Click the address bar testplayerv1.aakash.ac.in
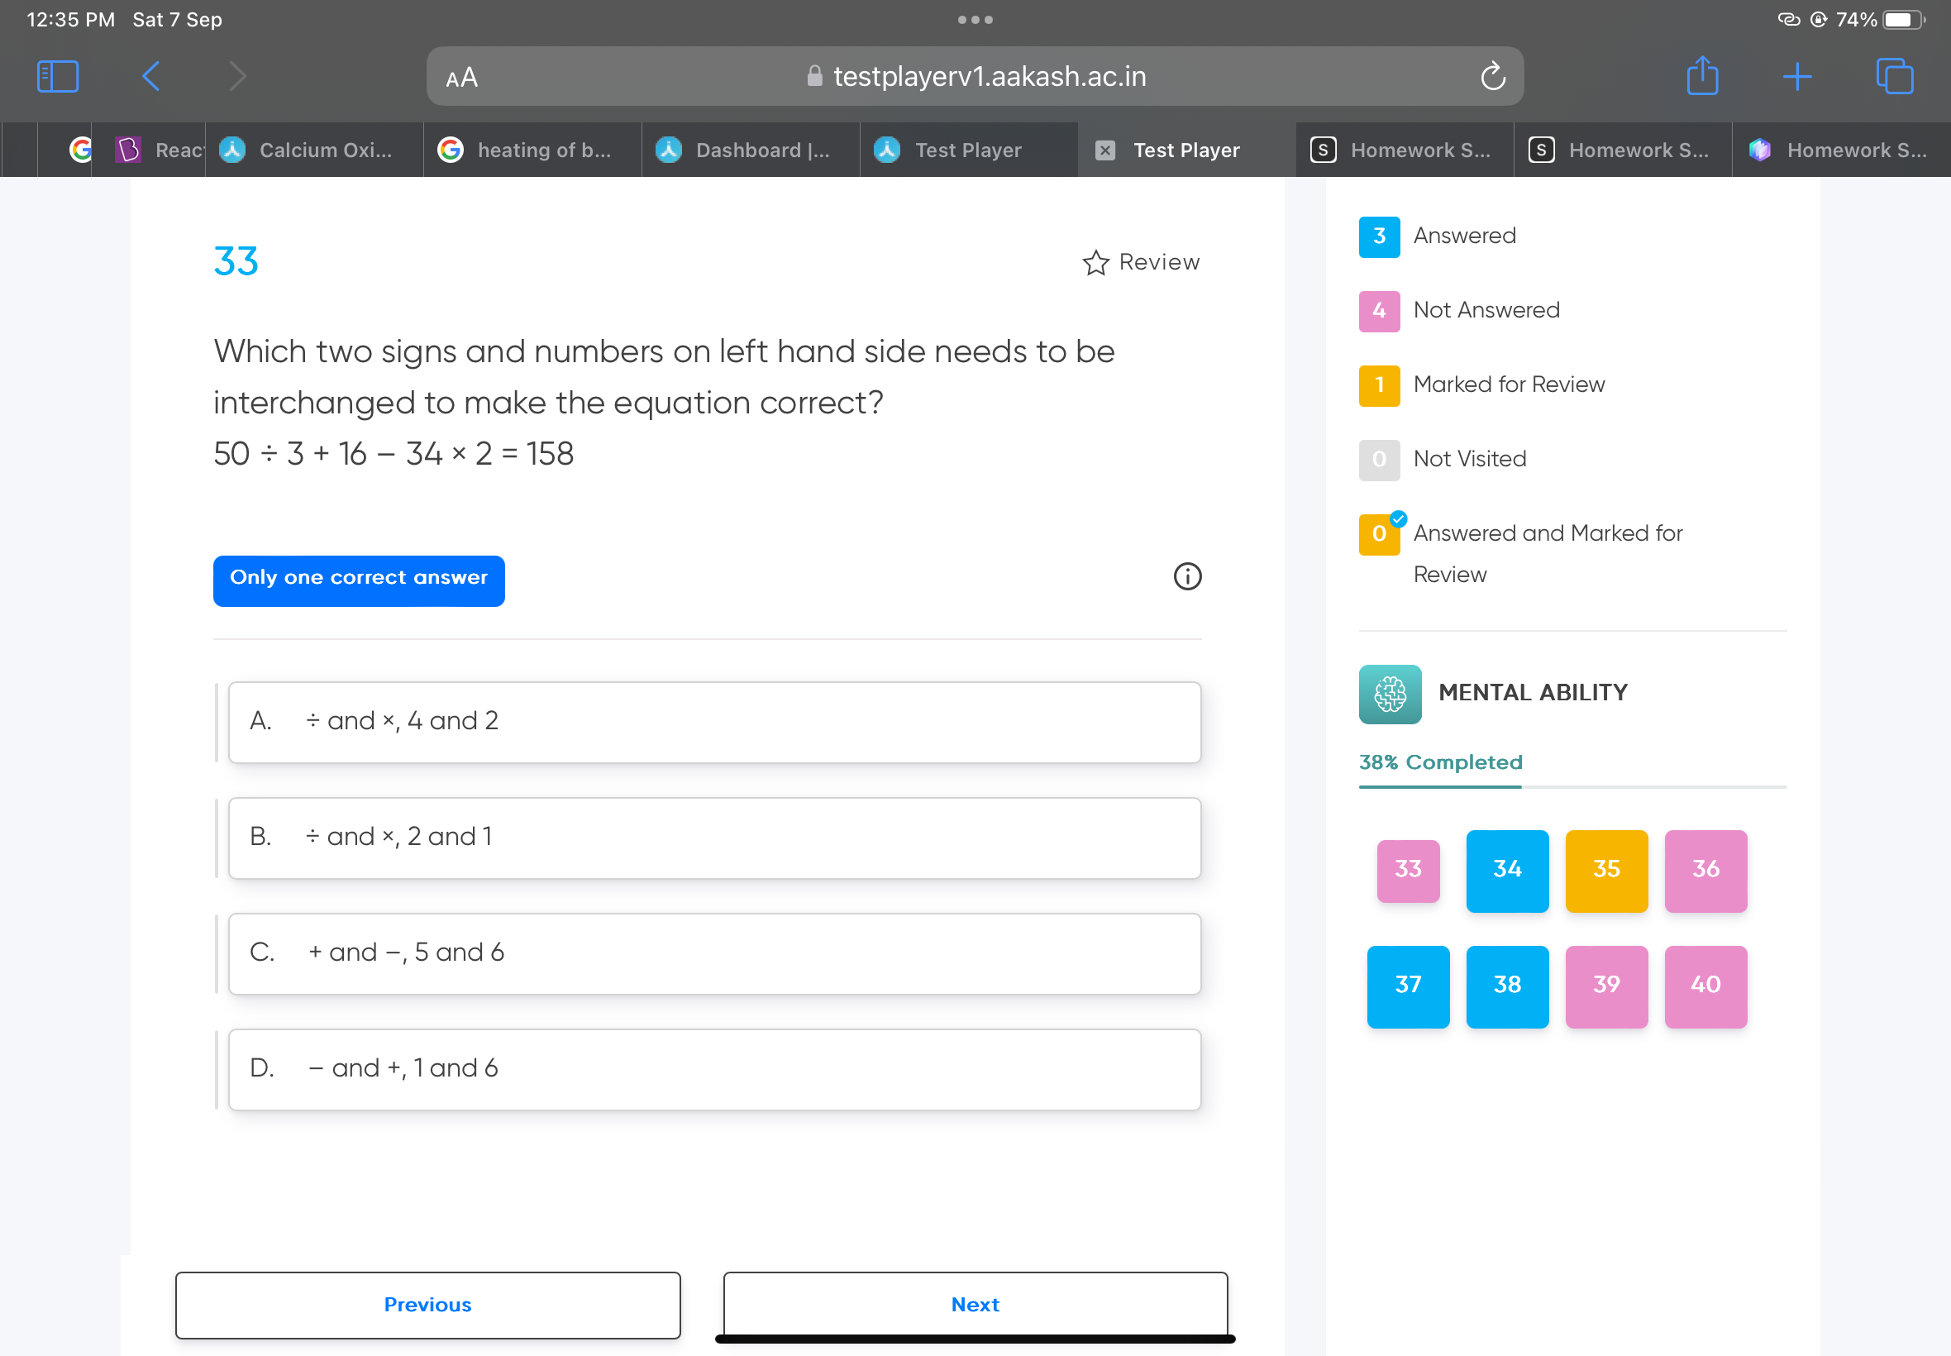Viewport: 1951px width, 1356px height. (974, 76)
